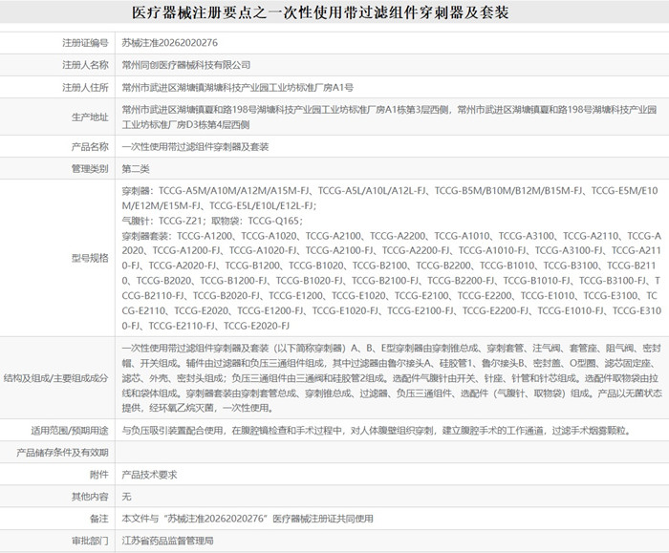
Task: Click the 产品储存条件及有效期 label
Action: (62, 453)
